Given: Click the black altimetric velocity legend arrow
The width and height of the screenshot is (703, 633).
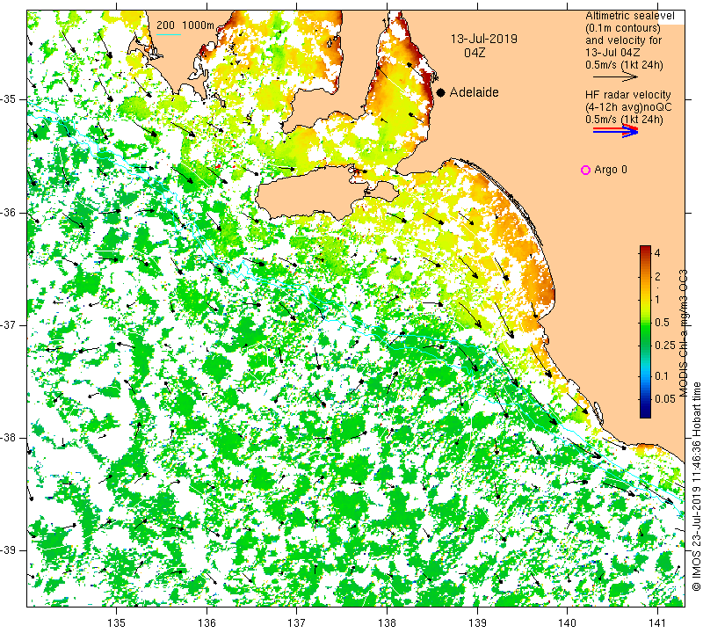Looking at the screenshot, I should [614, 76].
